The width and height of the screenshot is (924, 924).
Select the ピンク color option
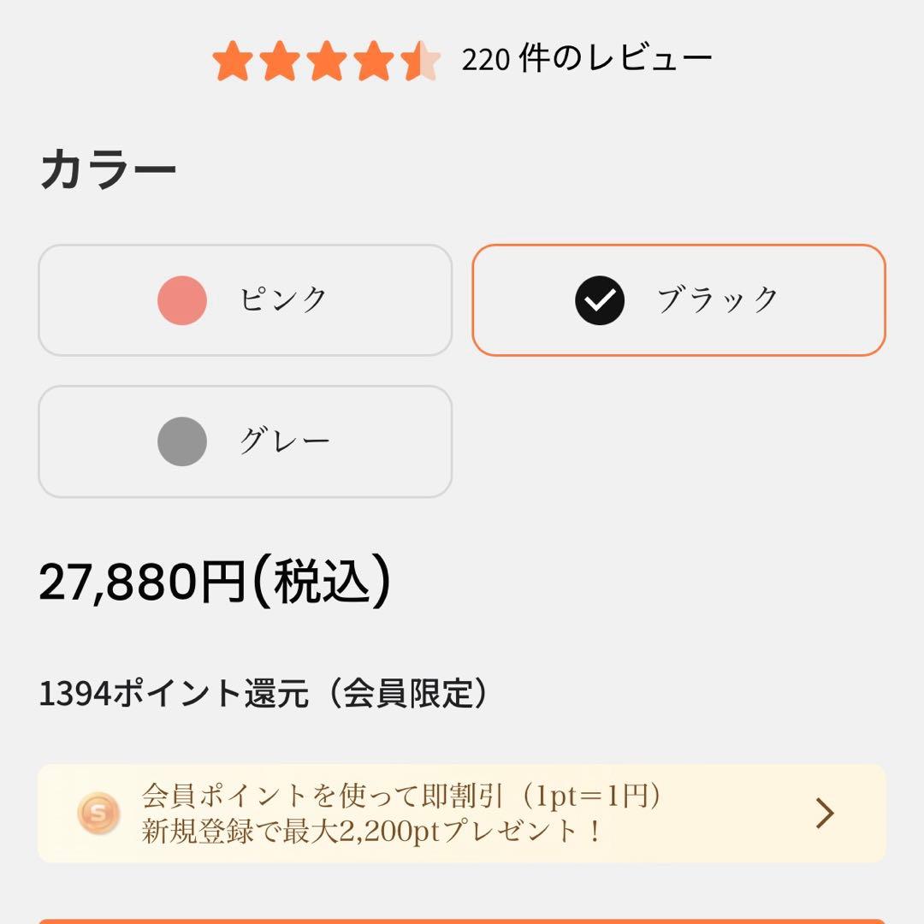click(x=244, y=301)
